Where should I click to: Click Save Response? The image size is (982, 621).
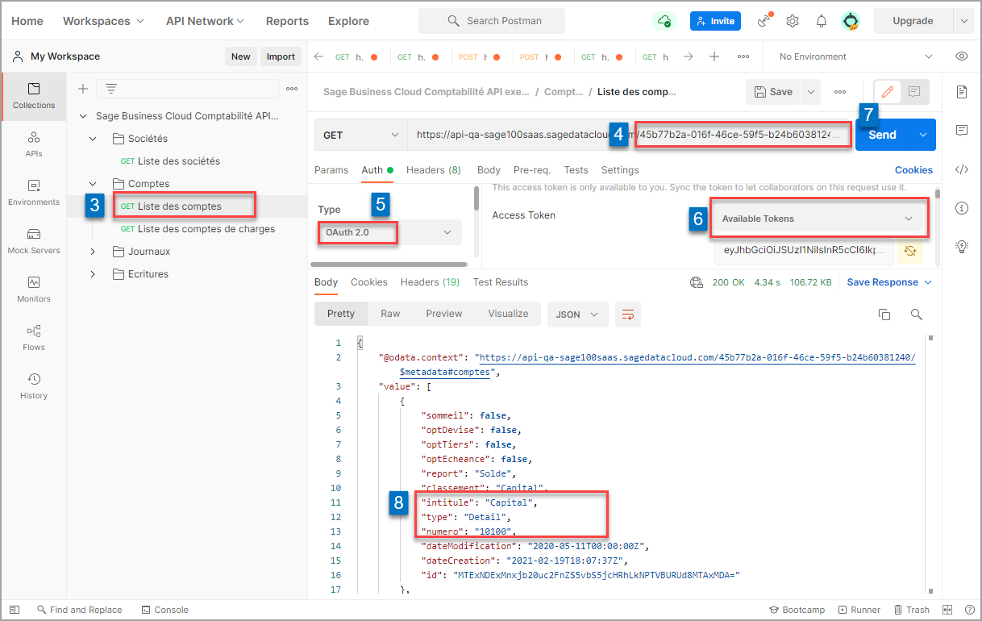[889, 282]
